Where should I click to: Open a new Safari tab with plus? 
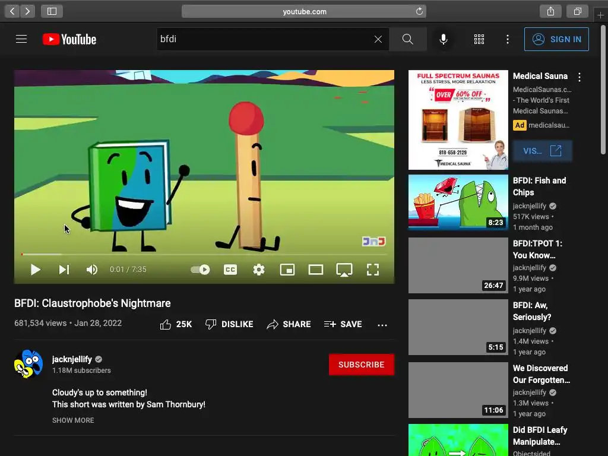[600, 15]
